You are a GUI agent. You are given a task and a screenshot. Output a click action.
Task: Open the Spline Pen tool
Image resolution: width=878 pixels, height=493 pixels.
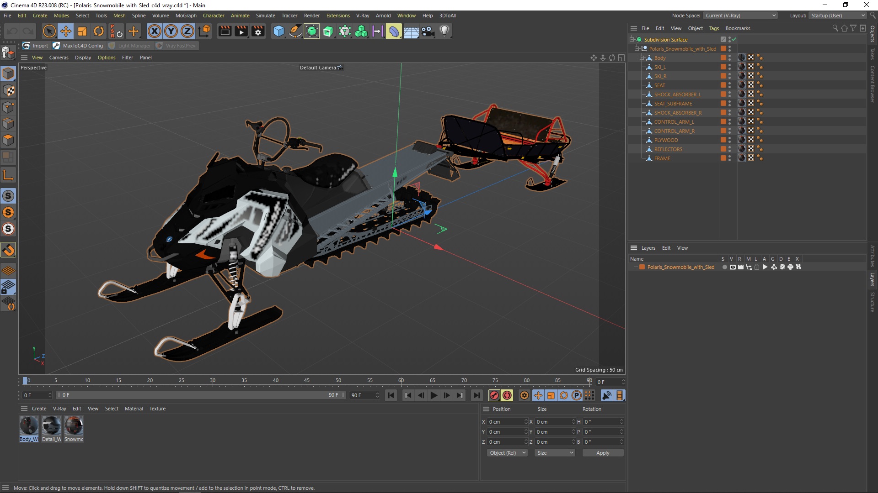(295, 31)
